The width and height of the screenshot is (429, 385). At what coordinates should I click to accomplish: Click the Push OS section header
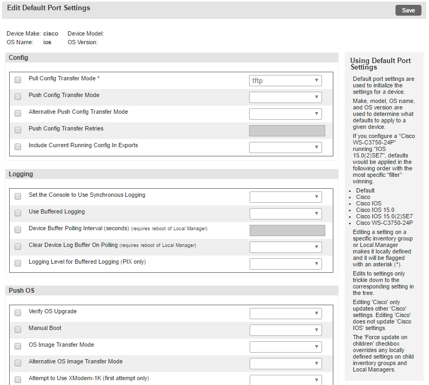[x=171, y=291]
